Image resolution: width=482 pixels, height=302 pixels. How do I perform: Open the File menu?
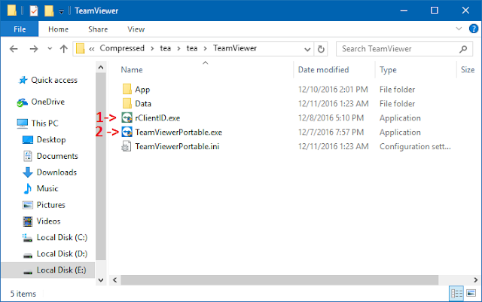pyautogui.click(x=20, y=29)
